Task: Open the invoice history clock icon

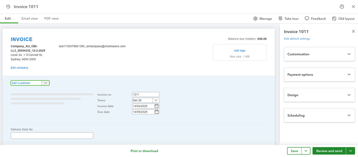Action: 8,6
